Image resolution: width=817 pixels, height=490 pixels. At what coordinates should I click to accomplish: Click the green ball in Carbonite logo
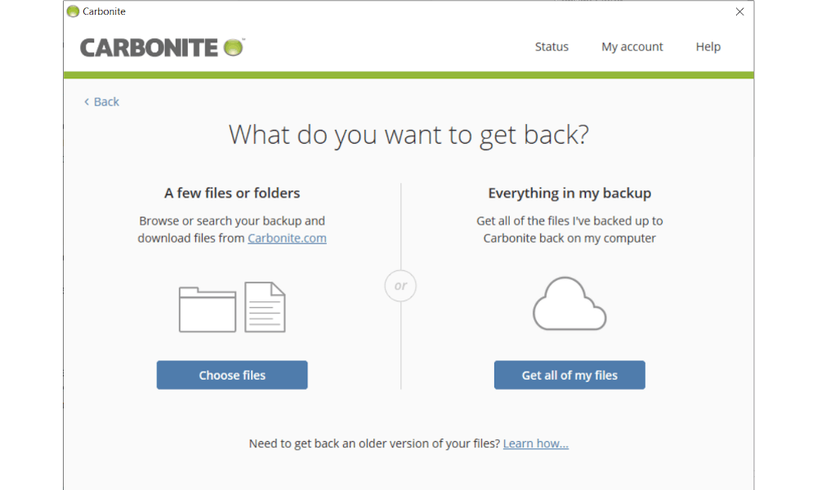[x=234, y=47]
